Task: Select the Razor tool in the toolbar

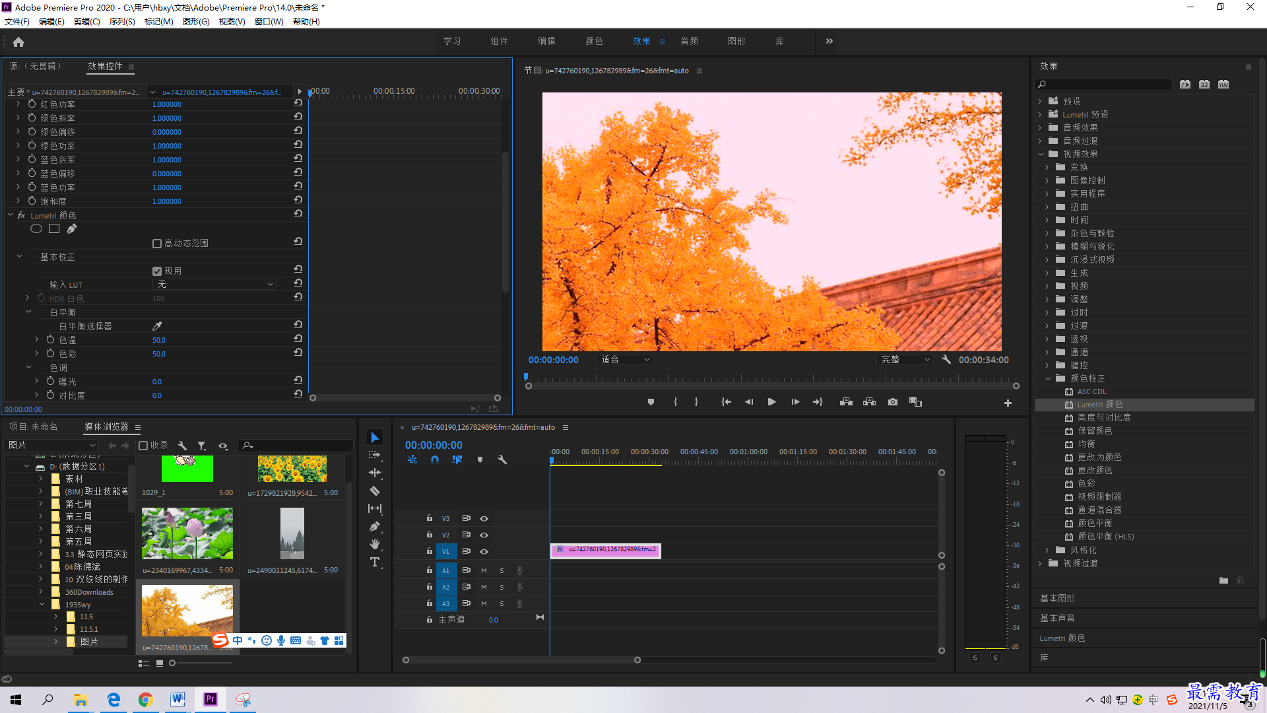Action: (x=374, y=491)
